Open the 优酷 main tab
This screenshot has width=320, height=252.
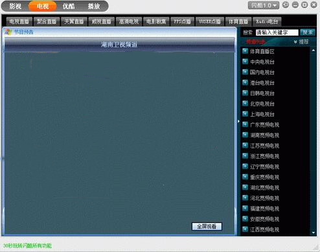point(69,6)
